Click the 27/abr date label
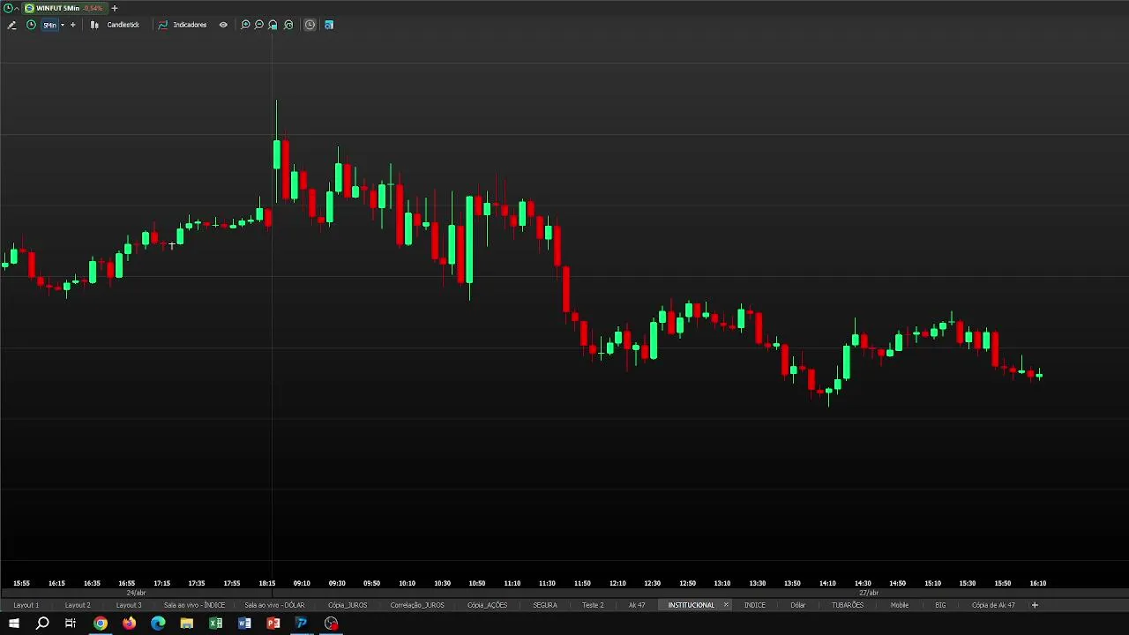Image resolution: width=1129 pixels, height=635 pixels. tap(869, 593)
